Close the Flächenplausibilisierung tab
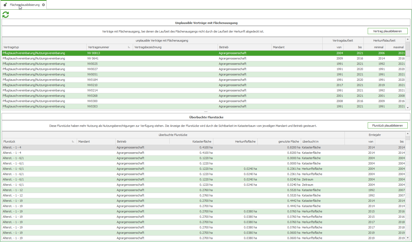 click(43, 5)
